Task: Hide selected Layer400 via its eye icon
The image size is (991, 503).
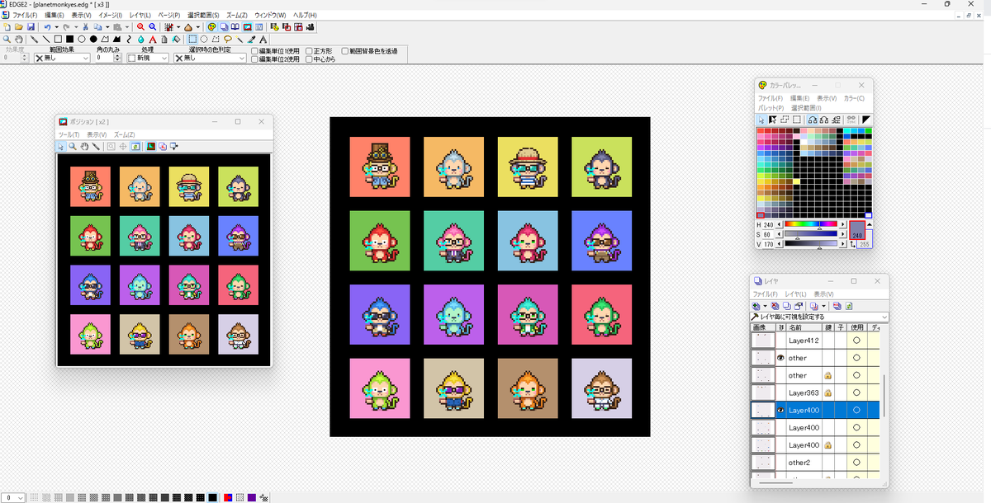Action: (780, 410)
